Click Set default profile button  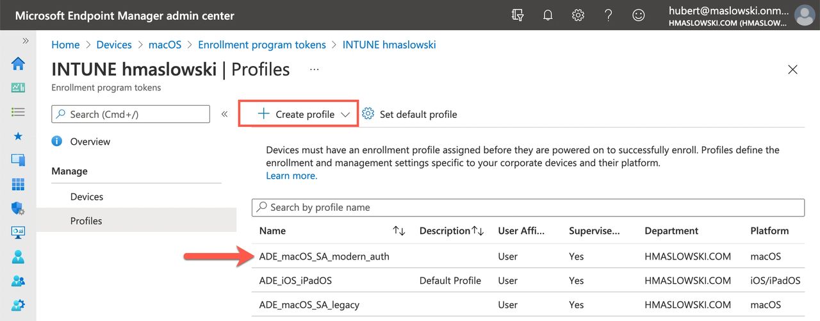(410, 114)
